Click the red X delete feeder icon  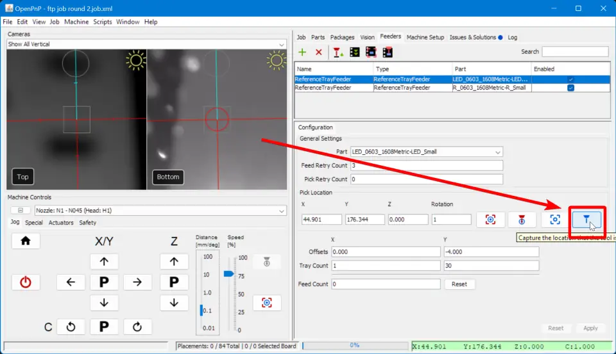tap(318, 52)
